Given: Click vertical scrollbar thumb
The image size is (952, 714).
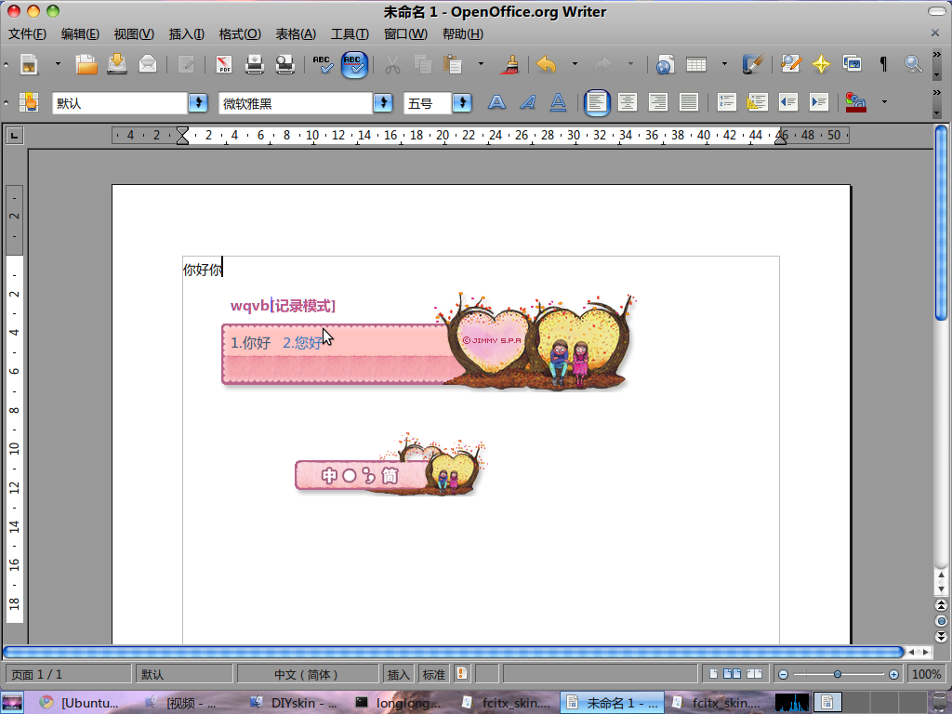Looking at the screenshot, I should point(941,222).
